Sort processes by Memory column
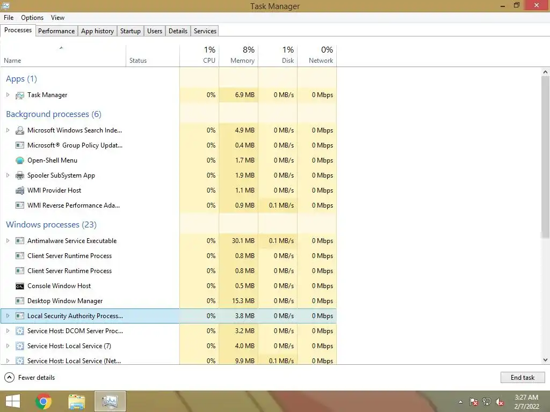Viewport: 550px width, 412px height. (x=238, y=56)
